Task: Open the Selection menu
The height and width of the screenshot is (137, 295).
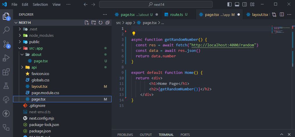Action: click(x=40, y=4)
